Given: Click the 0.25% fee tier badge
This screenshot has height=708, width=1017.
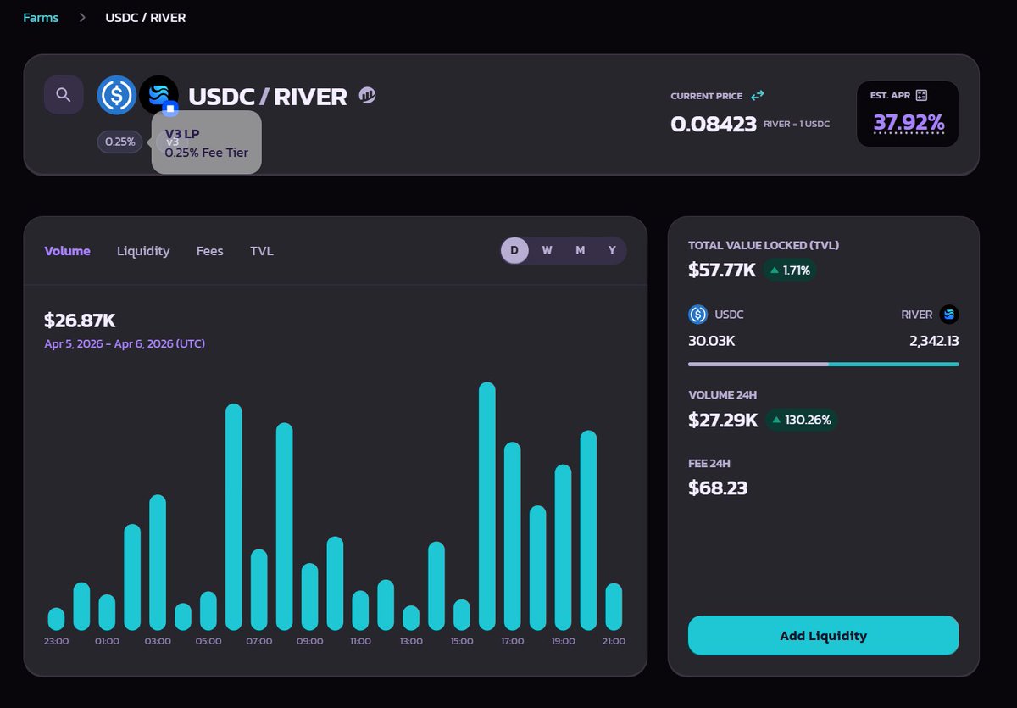Looking at the screenshot, I should click(x=119, y=142).
